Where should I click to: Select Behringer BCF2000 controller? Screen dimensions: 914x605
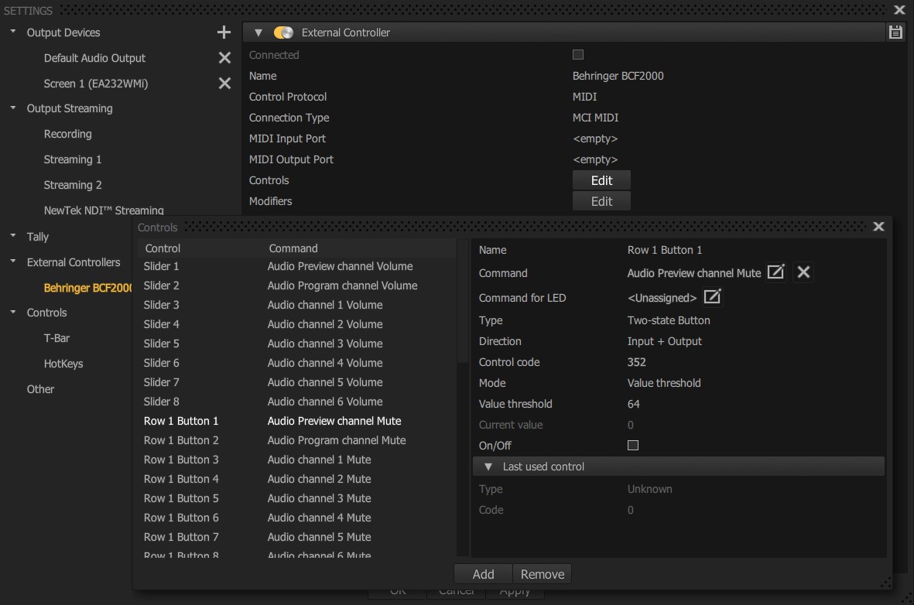tap(87, 288)
